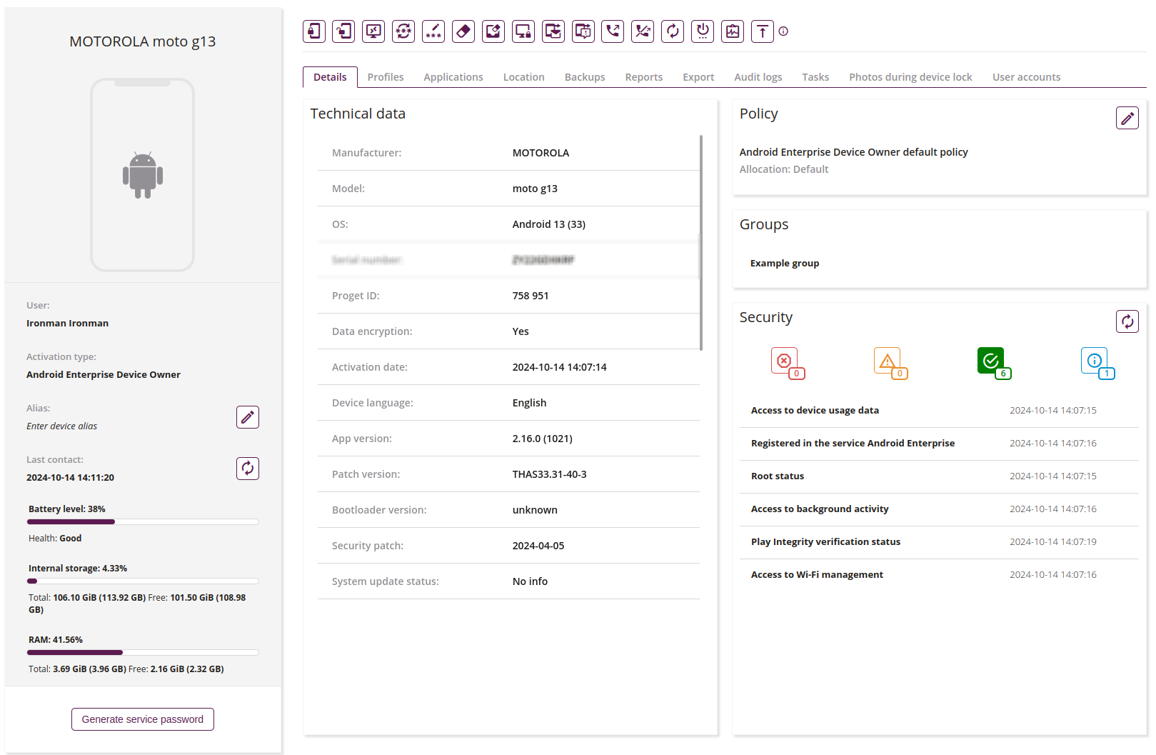The width and height of the screenshot is (1156, 755).
Task: Click Security patch 2024-04-05 value
Action: point(538,546)
